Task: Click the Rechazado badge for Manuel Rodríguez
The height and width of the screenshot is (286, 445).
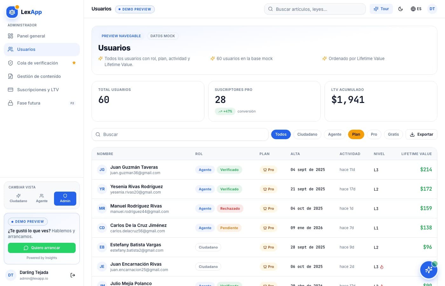Action: [230, 208]
